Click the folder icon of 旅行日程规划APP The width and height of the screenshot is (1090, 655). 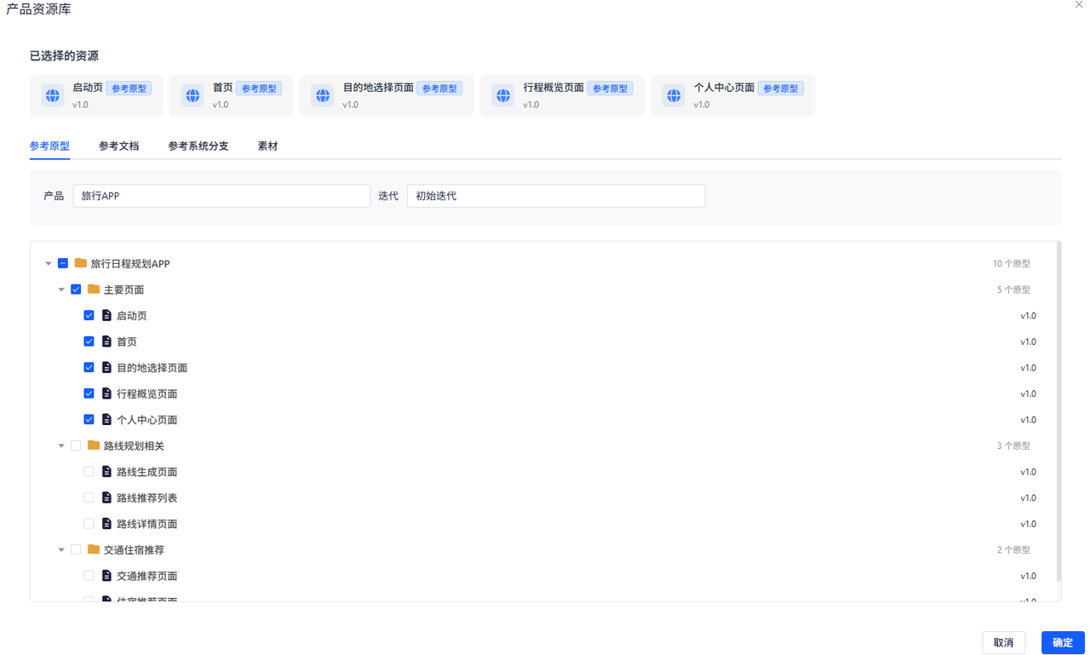pyautogui.click(x=81, y=263)
